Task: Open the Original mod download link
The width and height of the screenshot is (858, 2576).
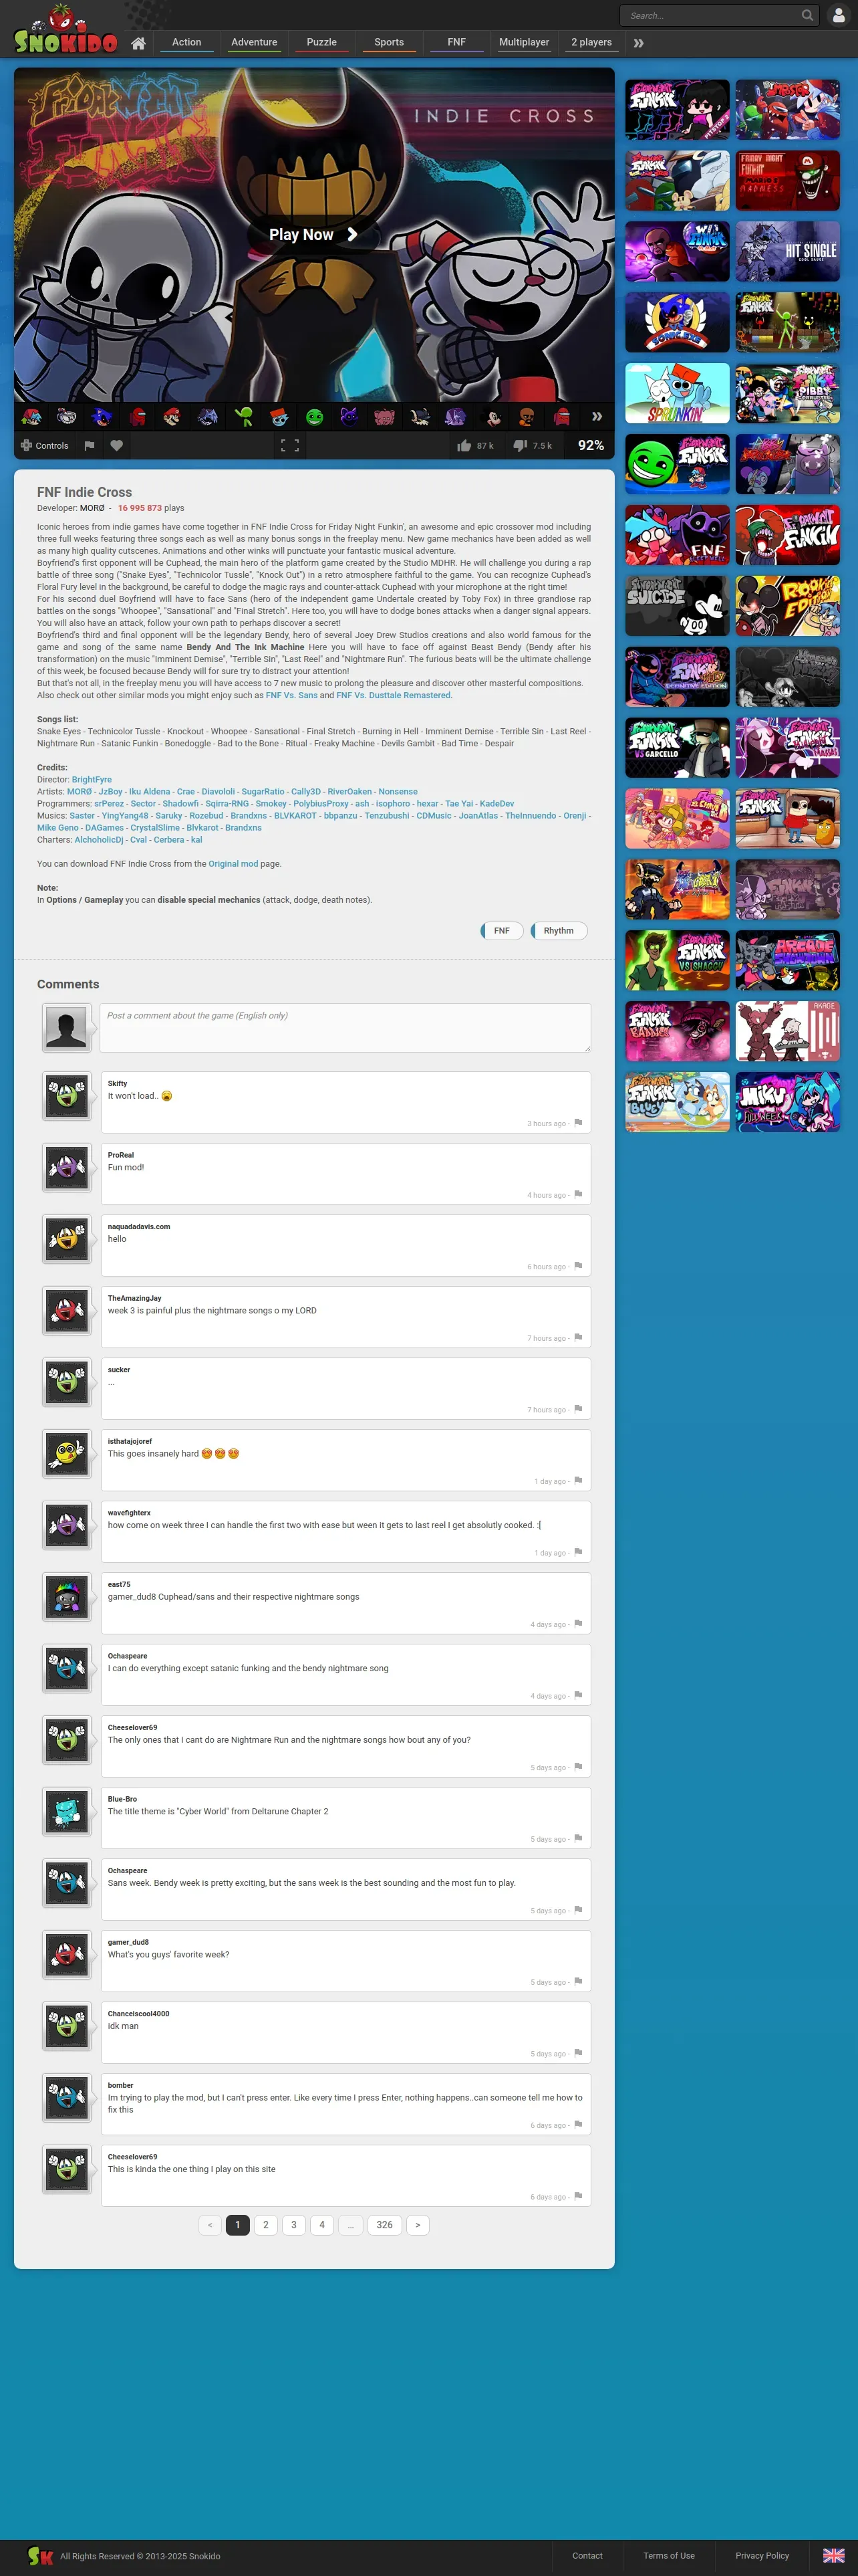Action: tap(233, 864)
